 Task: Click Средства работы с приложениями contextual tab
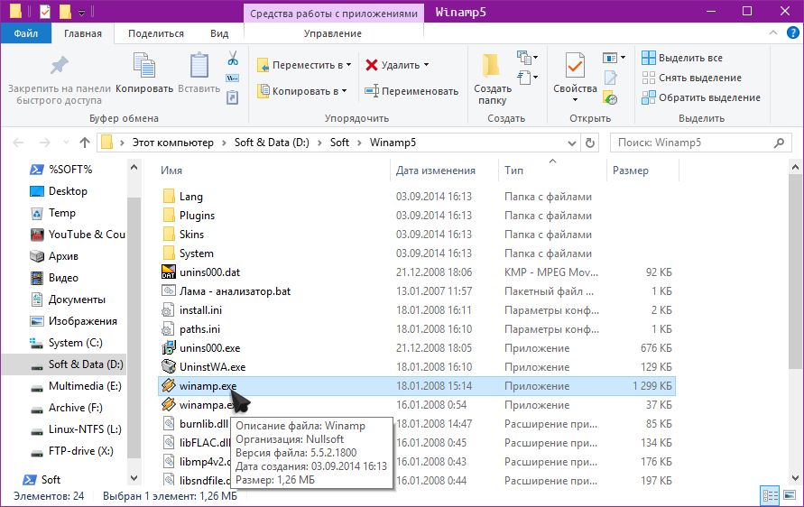334,14
